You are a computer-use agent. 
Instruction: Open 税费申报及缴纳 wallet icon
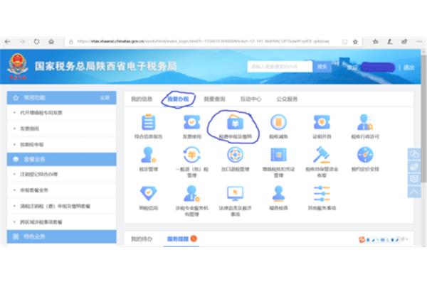pos(235,122)
